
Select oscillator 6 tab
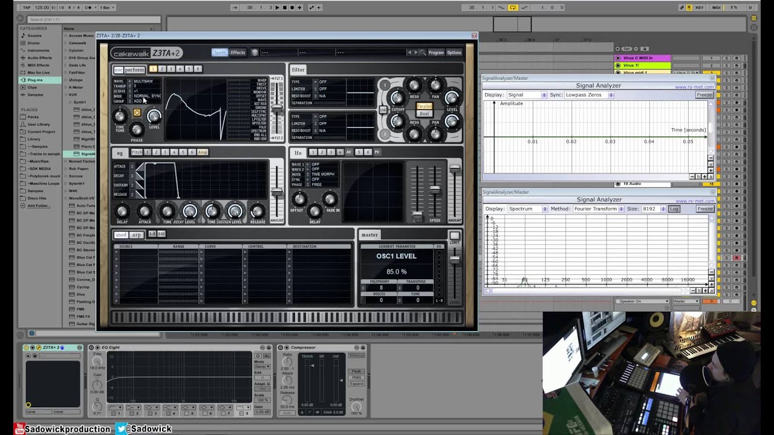[198, 69]
